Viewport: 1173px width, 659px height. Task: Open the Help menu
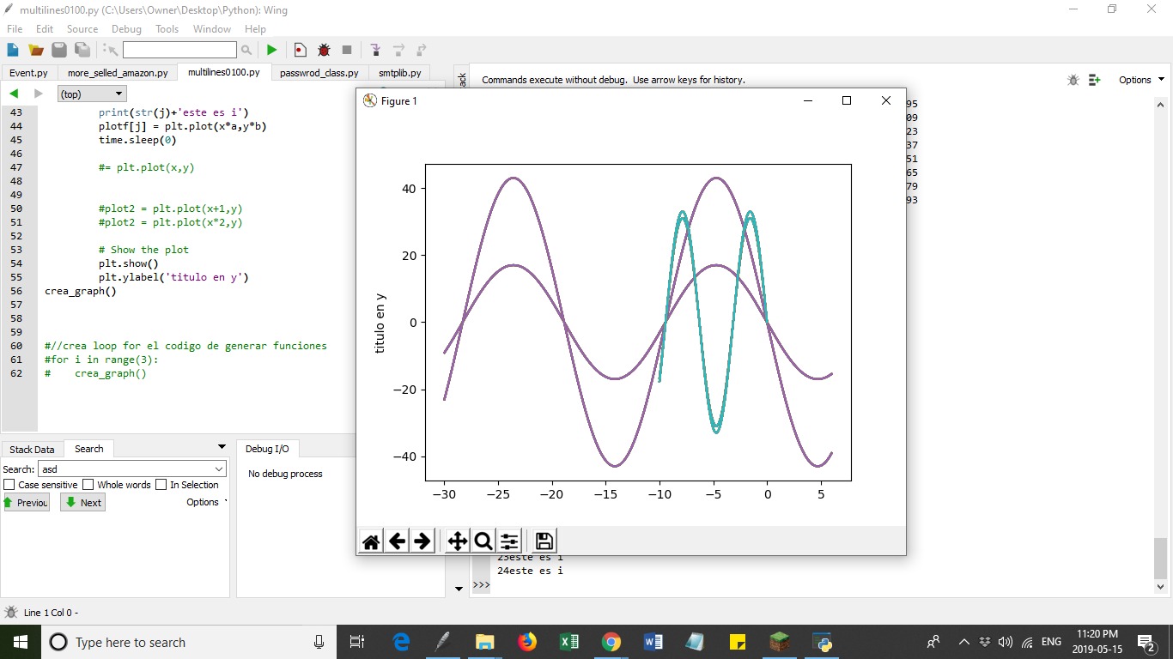[255, 28]
